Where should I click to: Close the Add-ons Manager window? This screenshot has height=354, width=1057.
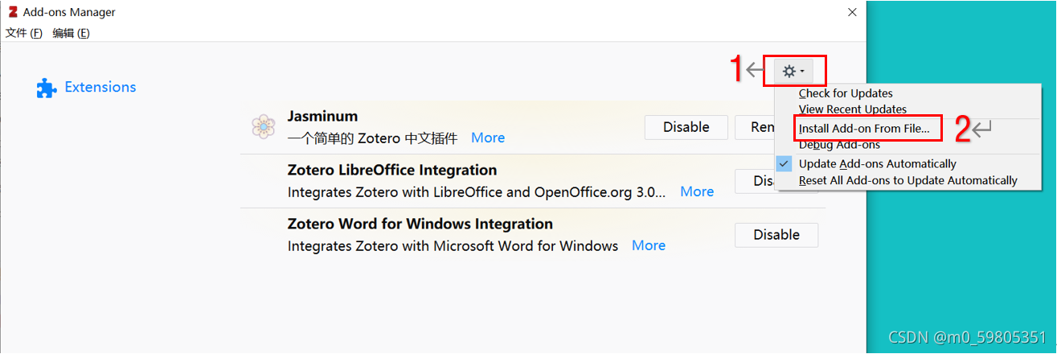(x=852, y=12)
